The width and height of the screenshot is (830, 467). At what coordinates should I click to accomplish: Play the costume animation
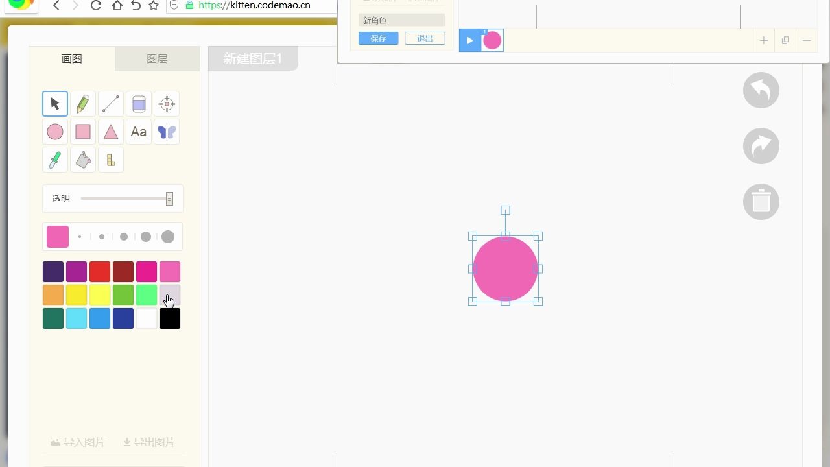(469, 40)
